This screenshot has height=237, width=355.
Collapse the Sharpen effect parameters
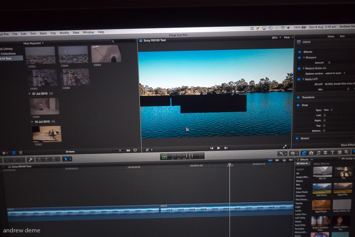point(304,58)
